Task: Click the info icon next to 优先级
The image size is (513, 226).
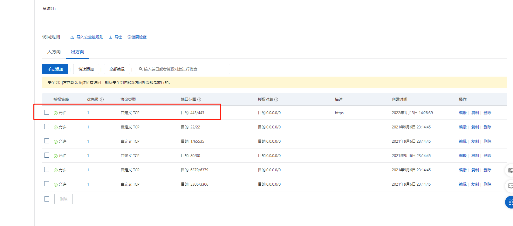Action: (102, 99)
